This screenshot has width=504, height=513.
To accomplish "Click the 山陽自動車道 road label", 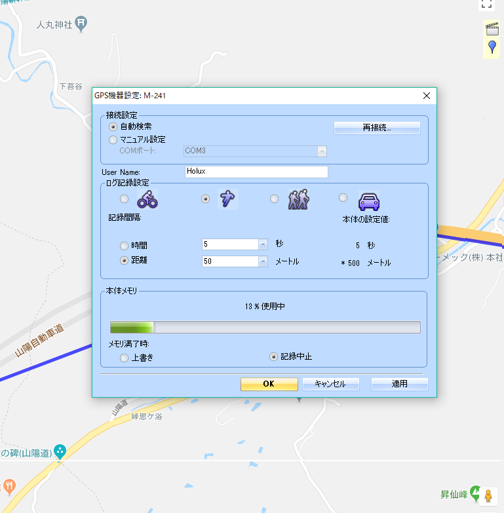I will click(x=39, y=340).
